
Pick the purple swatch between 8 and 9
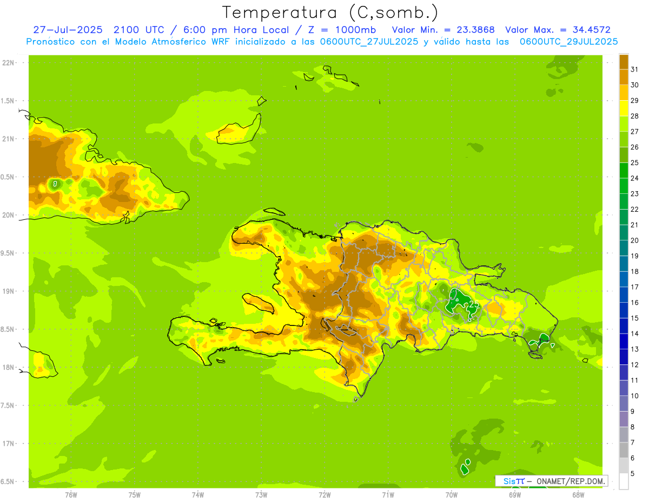[624, 419]
